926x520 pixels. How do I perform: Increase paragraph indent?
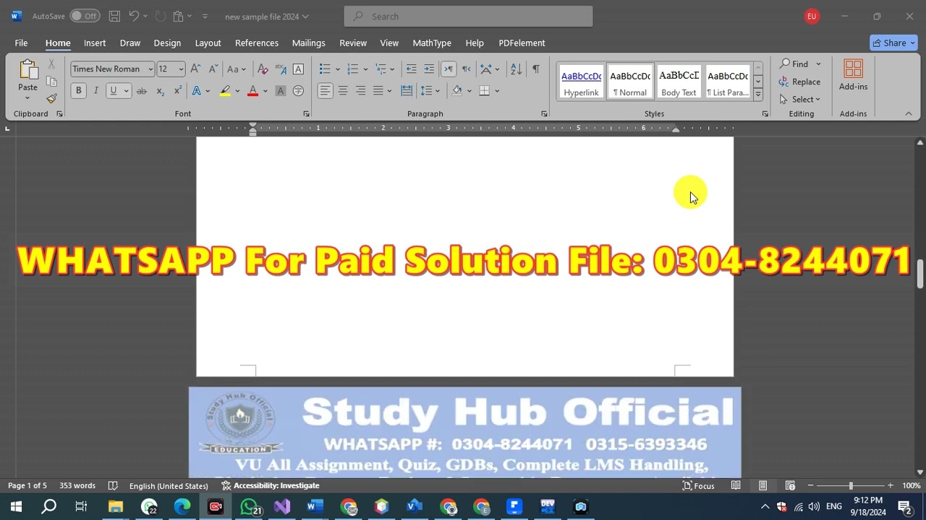429,69
